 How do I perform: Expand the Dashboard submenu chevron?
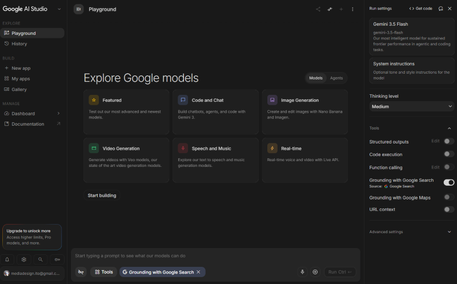(59, 113)
